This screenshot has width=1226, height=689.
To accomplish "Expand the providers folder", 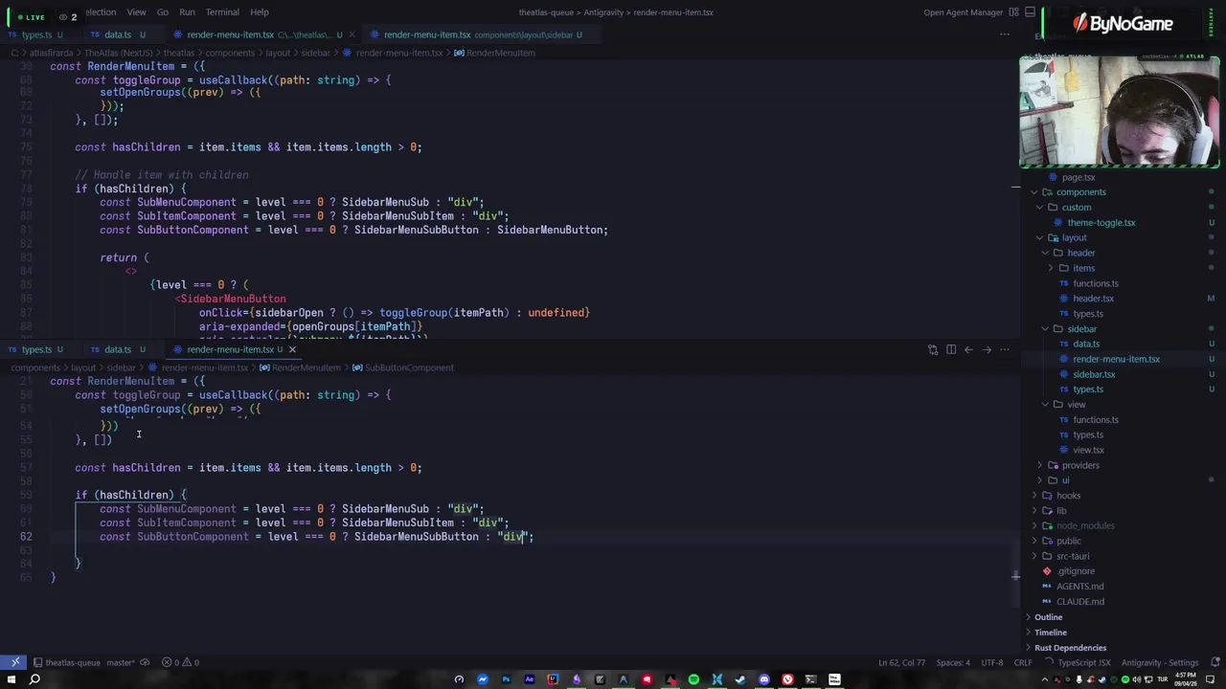I will pos(1080,465).
